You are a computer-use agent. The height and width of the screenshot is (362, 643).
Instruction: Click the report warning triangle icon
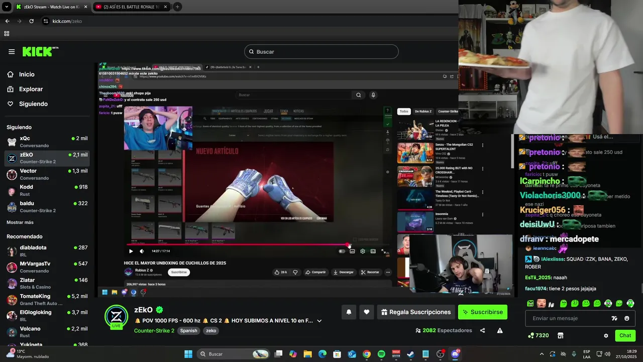pyautogui.click(x=500, y=330)
